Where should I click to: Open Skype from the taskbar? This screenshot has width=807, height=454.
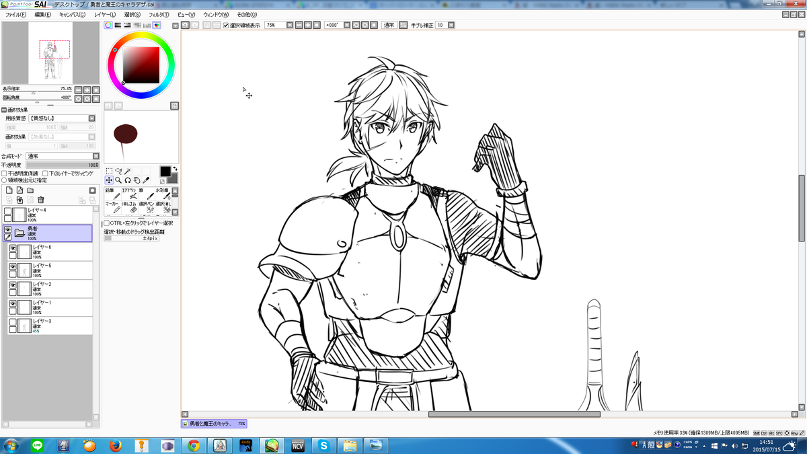pyautogui.click(x=324, y=445)
